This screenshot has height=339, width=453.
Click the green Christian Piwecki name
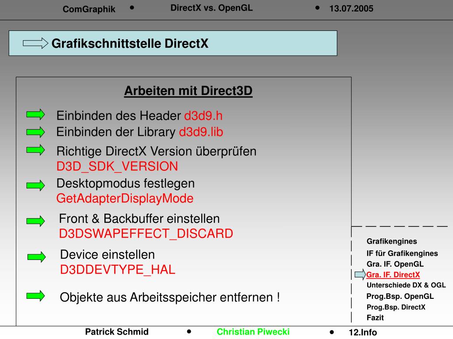253,332
